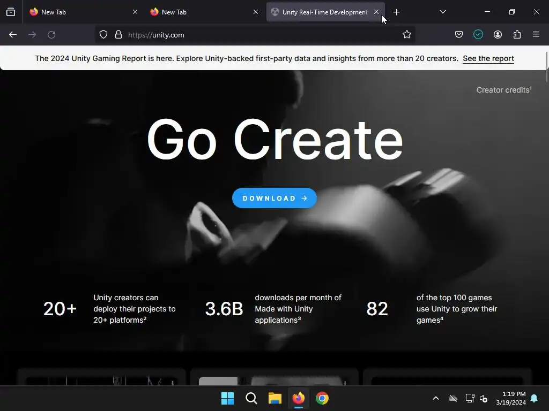This screenshot has height=411, width=549.
Task: Click the 20+ platforms statistic
Action: (109, 309)
